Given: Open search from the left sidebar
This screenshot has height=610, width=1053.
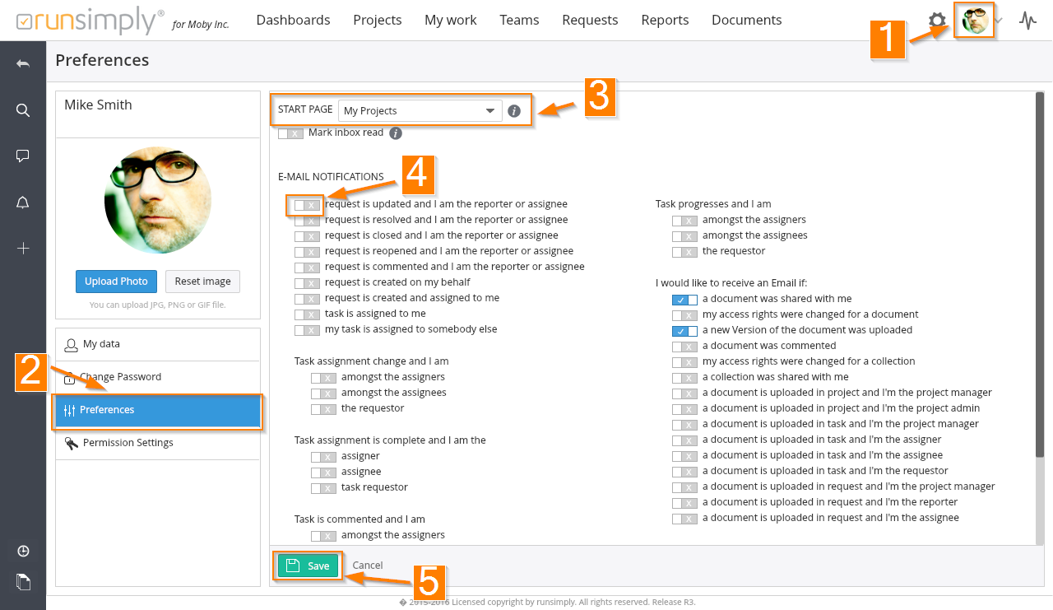Looking at the screenshot, I should tap(23, 110).
